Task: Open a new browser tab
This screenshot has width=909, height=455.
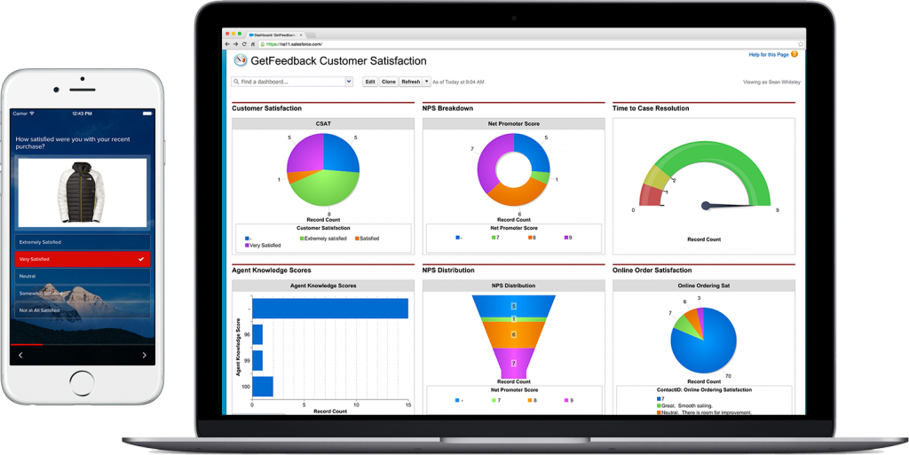Action: point(312,35)
